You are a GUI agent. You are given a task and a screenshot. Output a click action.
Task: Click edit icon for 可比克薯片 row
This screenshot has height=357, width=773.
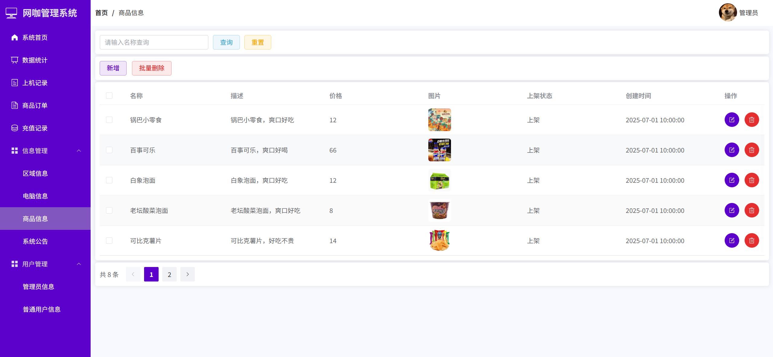pos(731,241)
